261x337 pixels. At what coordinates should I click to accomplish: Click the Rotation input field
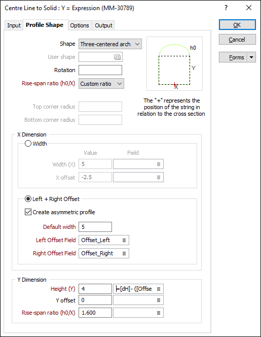[x=100, y=70]
